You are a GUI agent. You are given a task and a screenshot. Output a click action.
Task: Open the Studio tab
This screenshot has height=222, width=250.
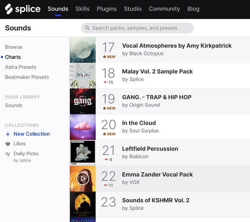(x=132, y=9)
